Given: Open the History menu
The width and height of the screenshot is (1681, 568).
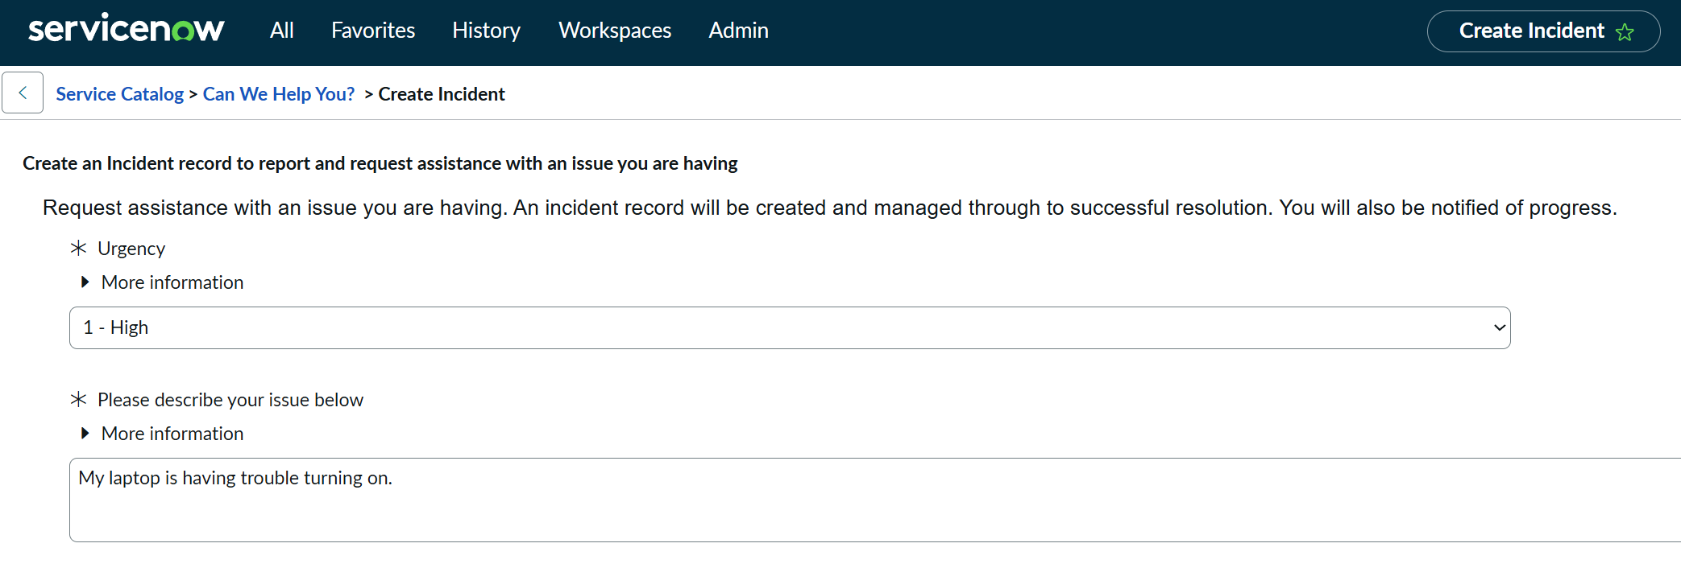Looking at the screenshot, I should tap(486, 31).
